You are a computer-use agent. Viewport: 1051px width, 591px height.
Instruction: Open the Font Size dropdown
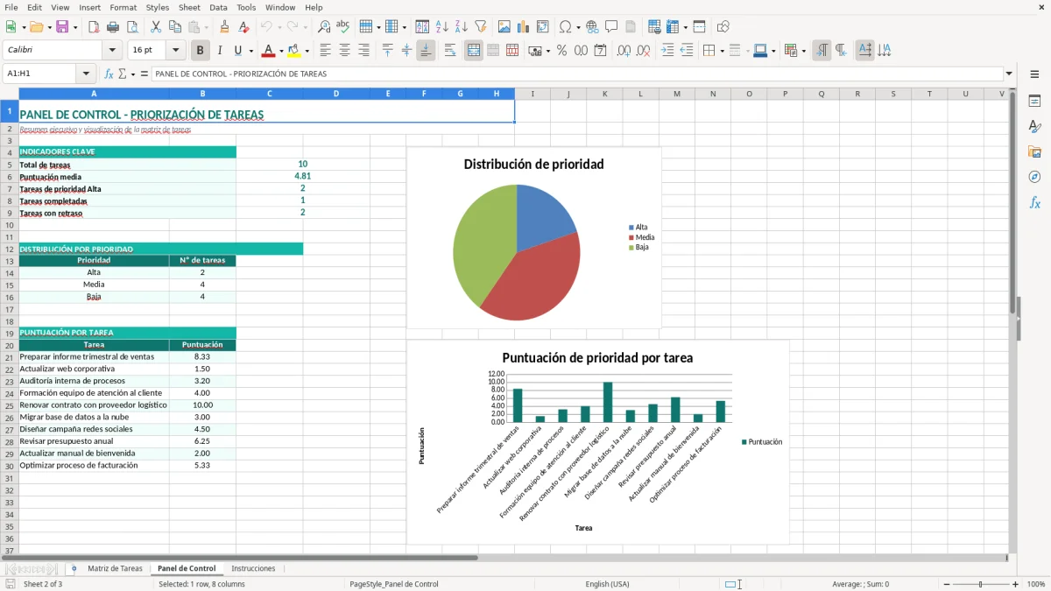pos(176,51)
